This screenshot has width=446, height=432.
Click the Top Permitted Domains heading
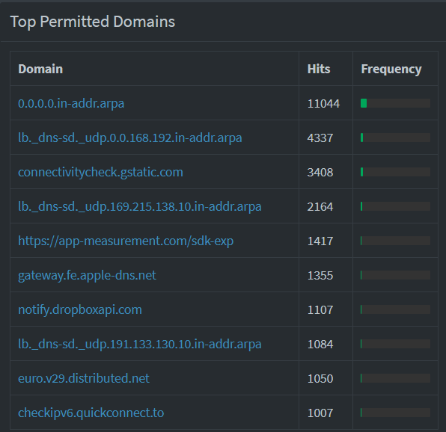pyautogui.click(x=93, y=22)
